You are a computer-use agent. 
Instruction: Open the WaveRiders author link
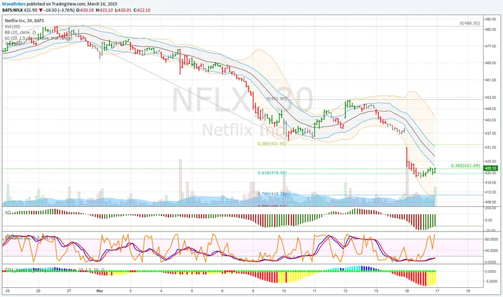point(14,4)
